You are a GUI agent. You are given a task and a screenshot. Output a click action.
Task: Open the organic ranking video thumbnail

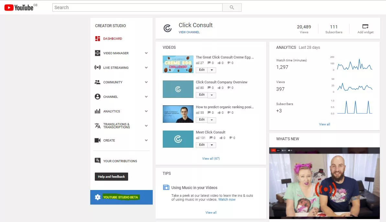click(x=178, y=114)
